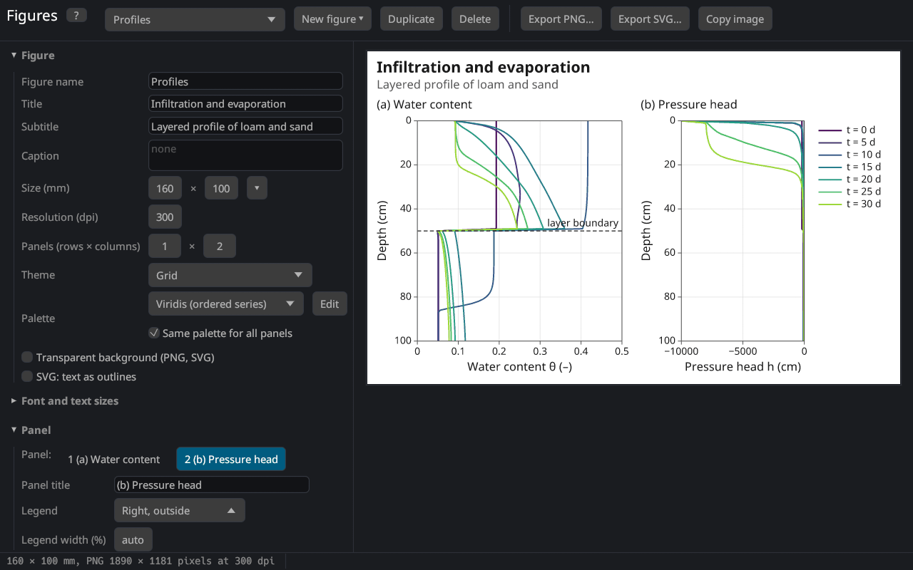Click the height field showing 100
Image resolution: width=913 pixels, height=570 pixels.
click(221, 188)
